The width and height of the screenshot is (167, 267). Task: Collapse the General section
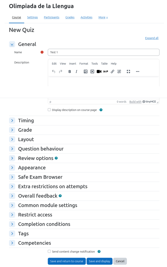click(x=12, y=44)
